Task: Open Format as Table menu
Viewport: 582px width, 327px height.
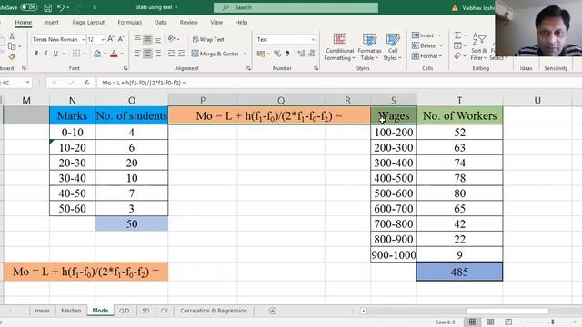Action: pos(369,47)
